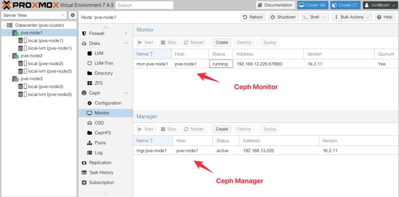Screen dimensions: 399x197
Task: Click the Create VM button
Action: pyautogui.click(x=313, y=5)
